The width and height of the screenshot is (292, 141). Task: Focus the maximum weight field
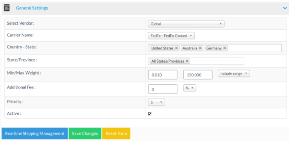point(198,75)
